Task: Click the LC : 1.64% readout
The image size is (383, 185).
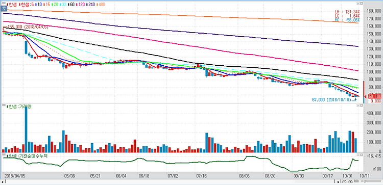Action: tap(348, 16)
